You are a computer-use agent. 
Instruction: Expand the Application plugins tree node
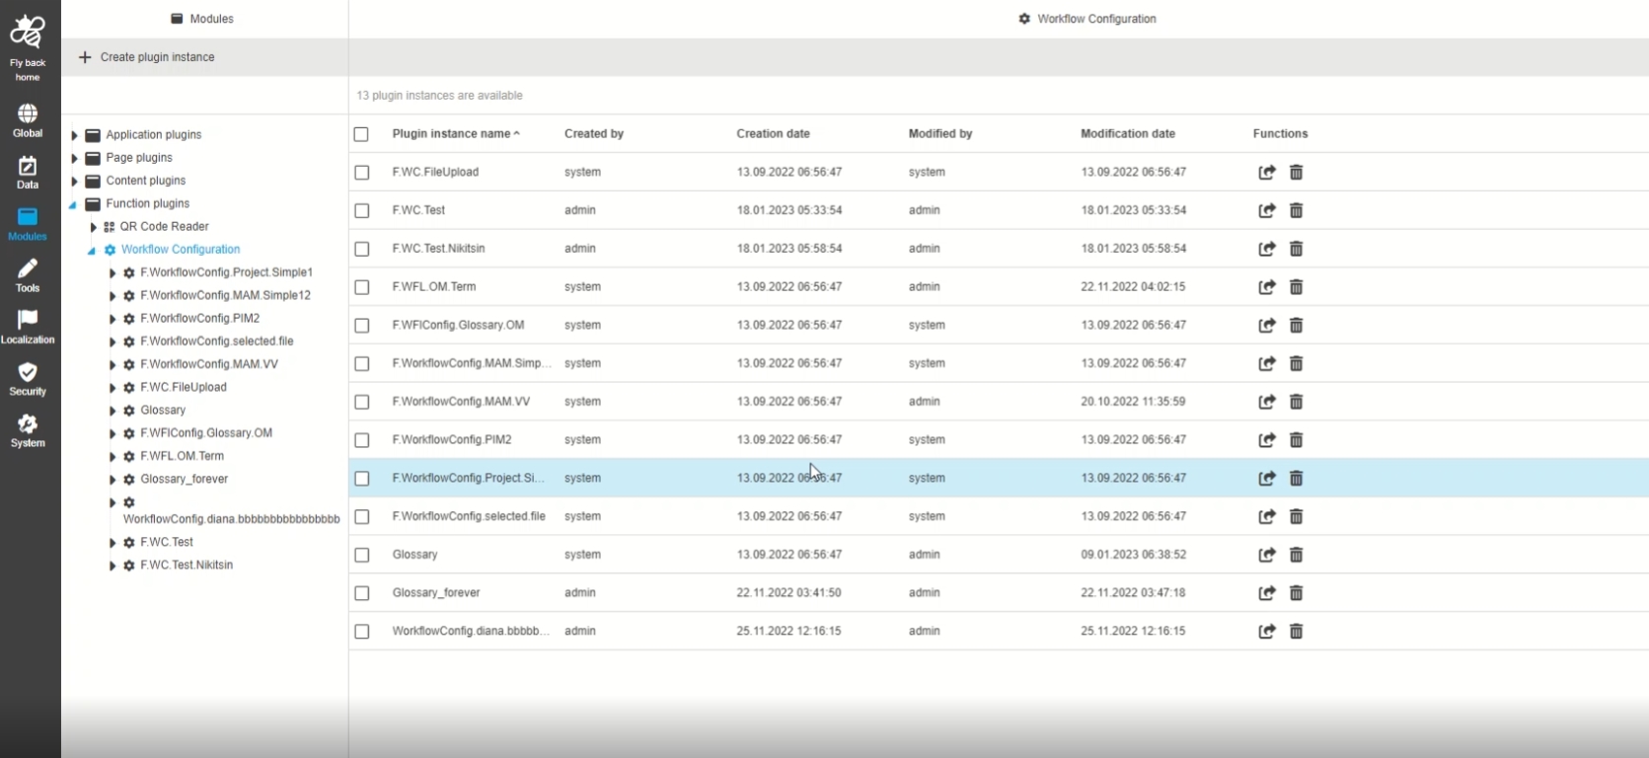74,135
